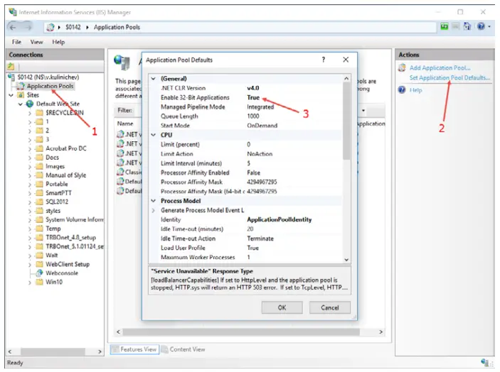The image size is (500, 372).
Task: Click the Processor Affinity Enabled False value
Action: 253,173
